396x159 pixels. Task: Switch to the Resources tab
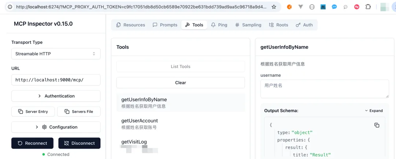(131, 25)
